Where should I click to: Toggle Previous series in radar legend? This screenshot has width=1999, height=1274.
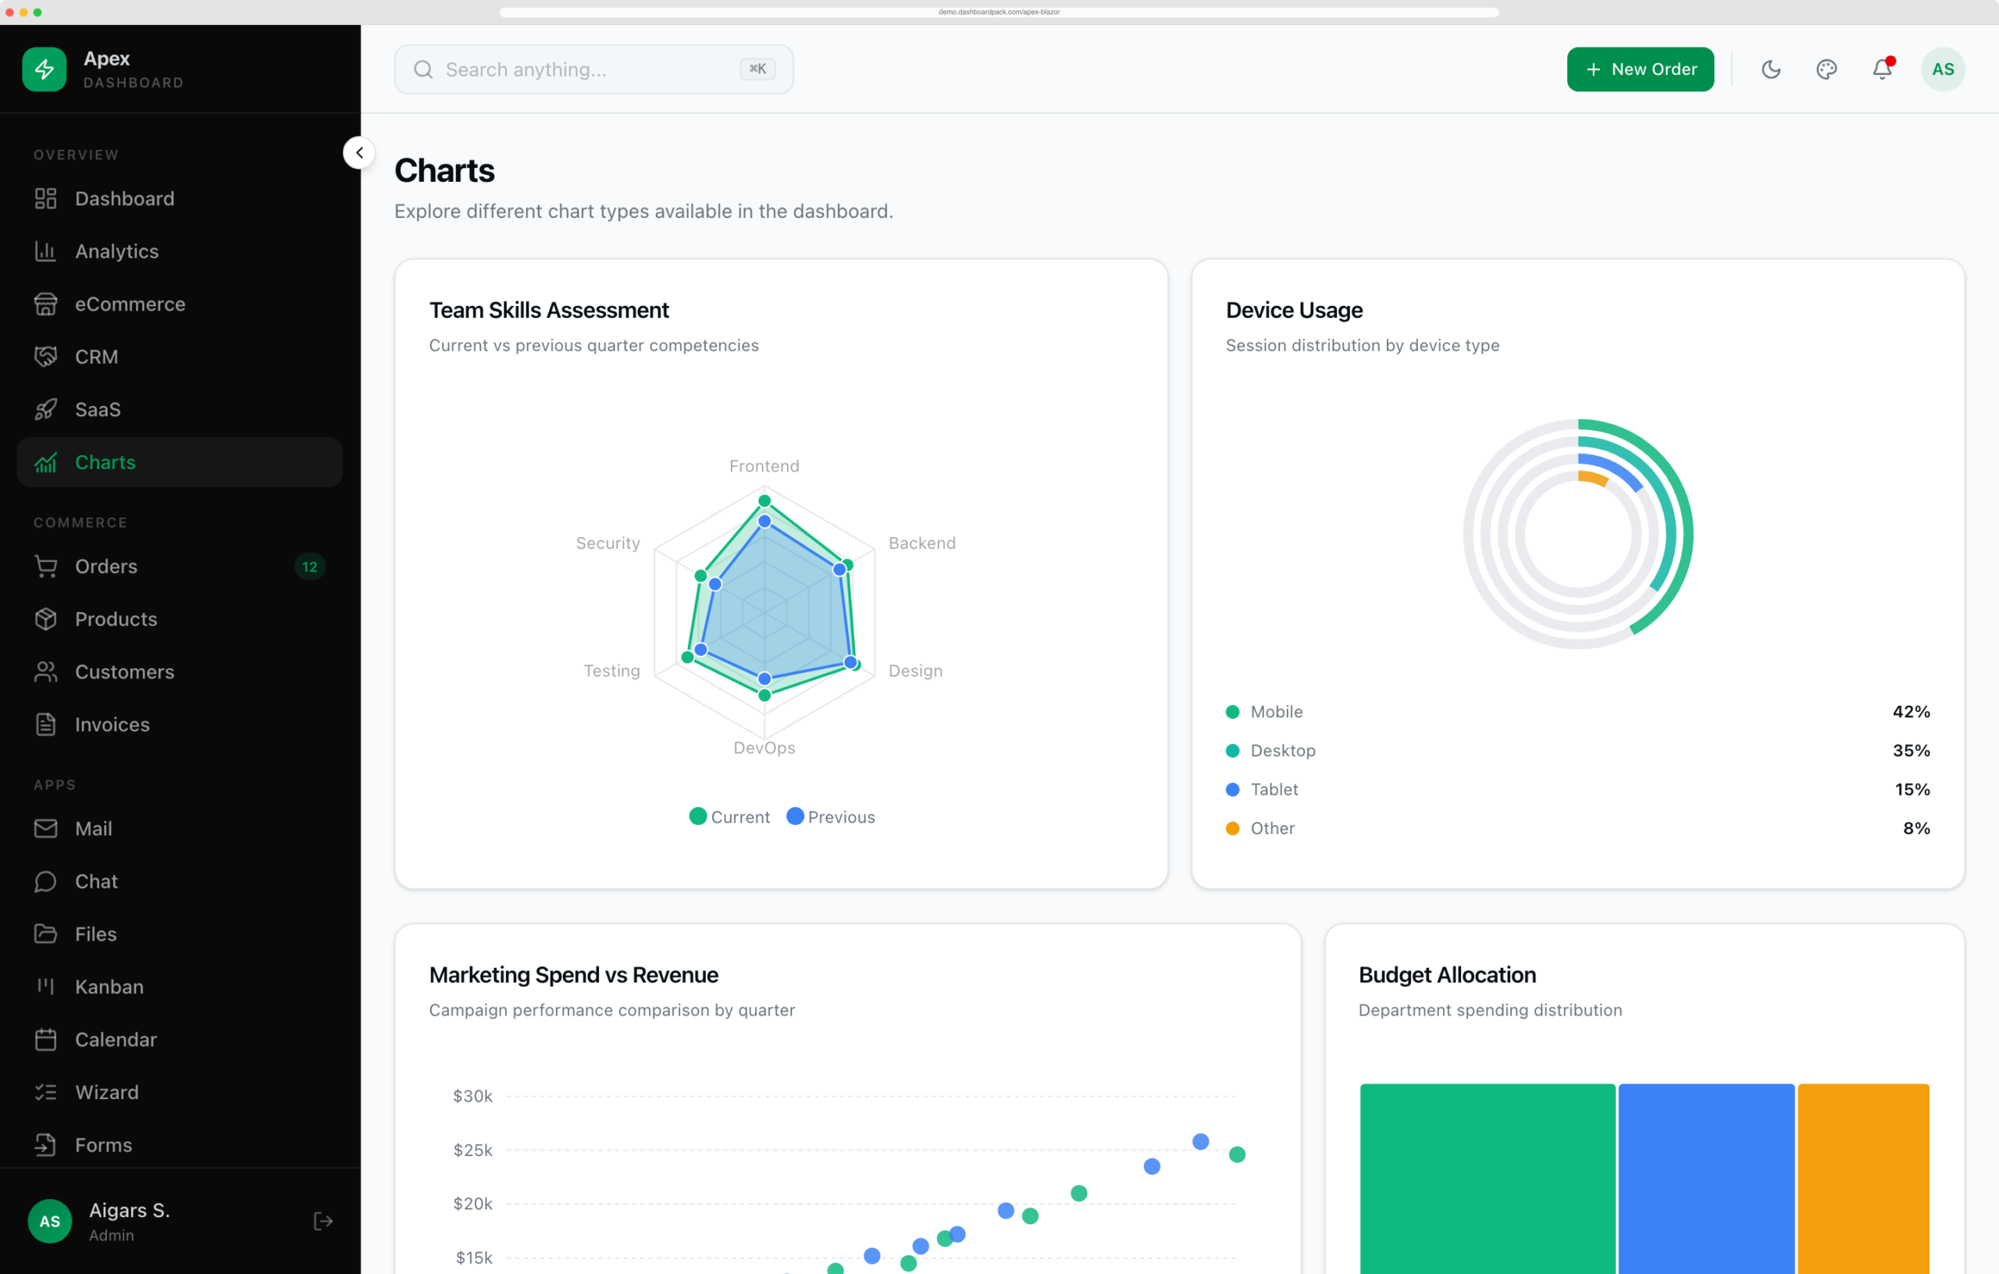pyautogui.click(x=830, y=817)
